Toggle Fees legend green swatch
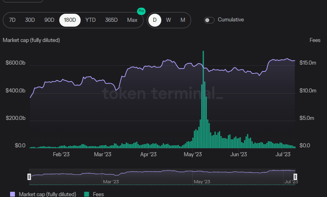The height and width of the screenshot is (197, 327). point(86,194)
